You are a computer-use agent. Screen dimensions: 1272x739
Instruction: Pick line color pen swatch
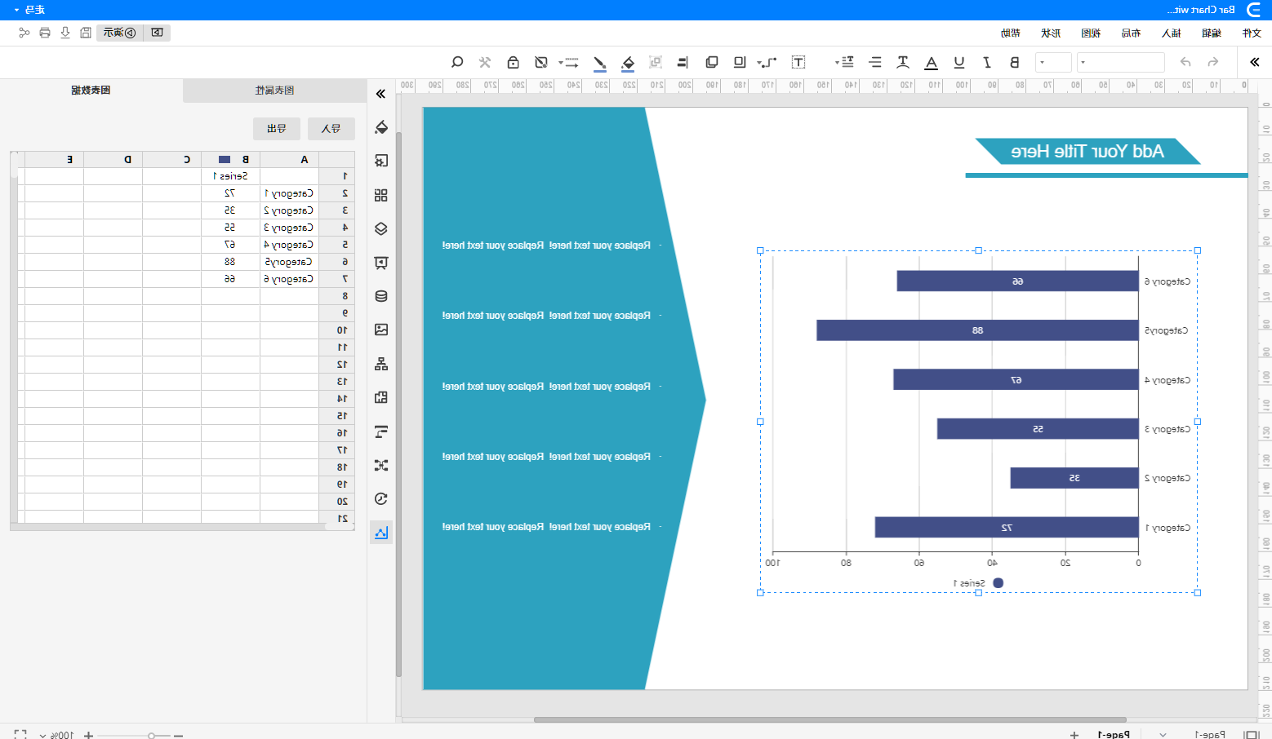(x=600, y=63)
